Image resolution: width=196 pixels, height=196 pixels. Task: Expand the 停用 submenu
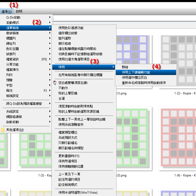tap(84, 67)
